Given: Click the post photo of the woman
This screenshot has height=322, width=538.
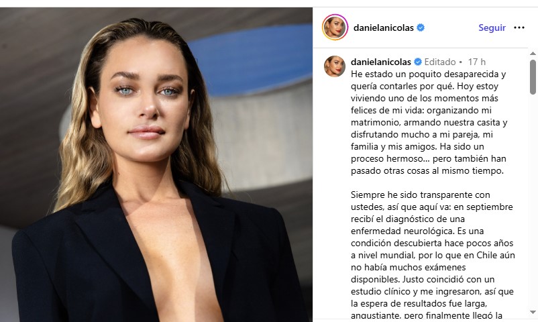Looking at the screenshot, I should point(156,165).
